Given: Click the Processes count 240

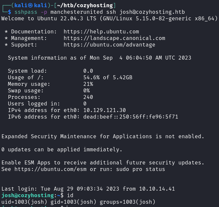Looking at the screenshot, I should pyautogui.click(x=88, y=97).
